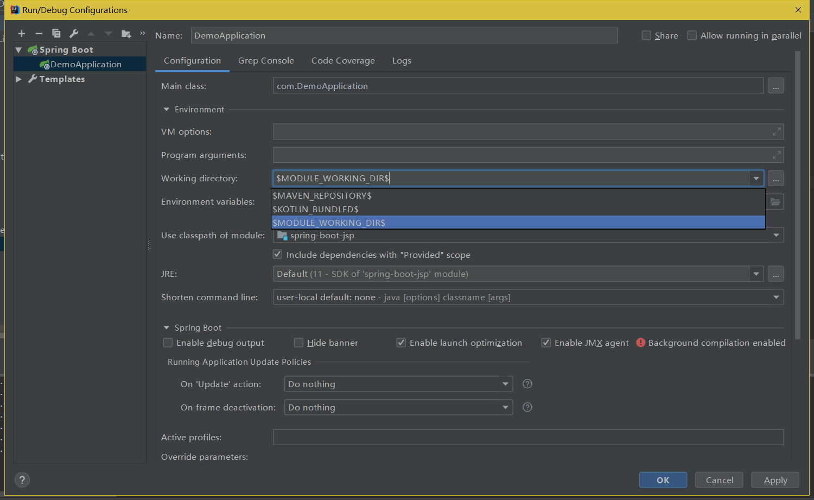Toggle Enable JMX agent checkbox

point(546,343)
